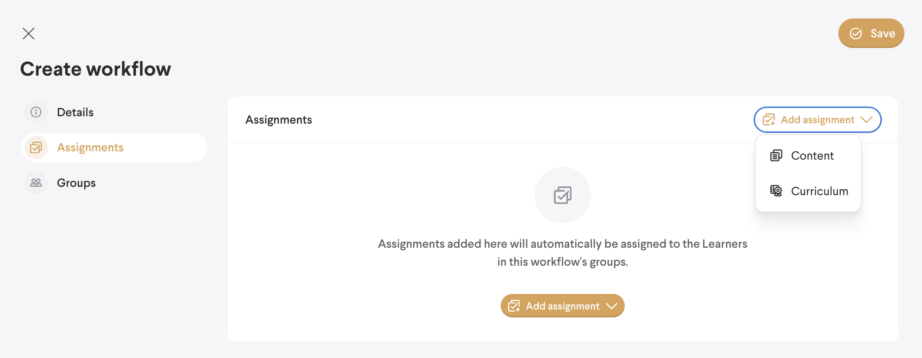
Task: Click the Groups people icon
Action: (x=36, y=183)
